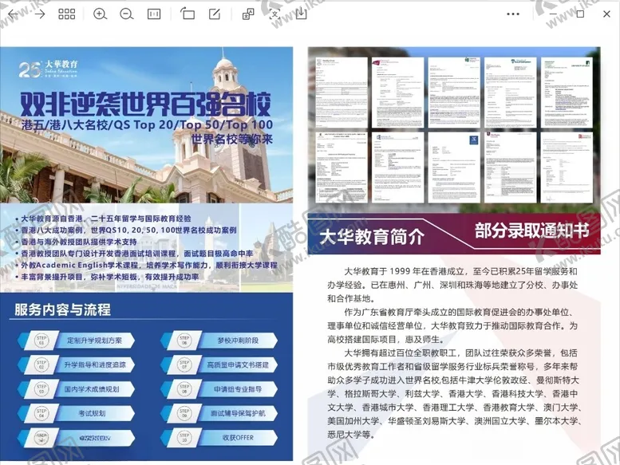The height and width of the screenshot is (465, 620).
Task: Select step 09 面试辅导保驾护航
Action: coord(219,413)
